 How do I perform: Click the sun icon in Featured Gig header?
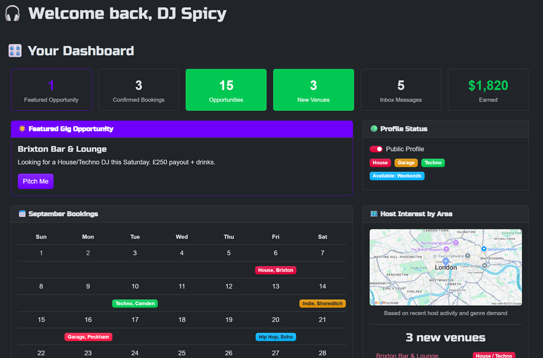click(22, 129)
